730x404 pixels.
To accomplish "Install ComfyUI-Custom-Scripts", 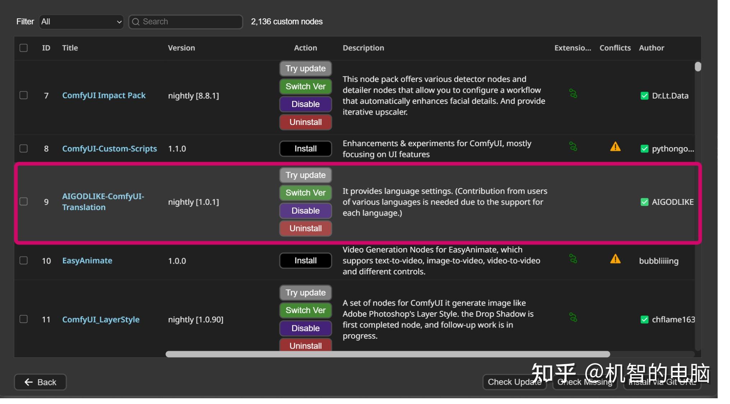I will (x=305, y=148).
